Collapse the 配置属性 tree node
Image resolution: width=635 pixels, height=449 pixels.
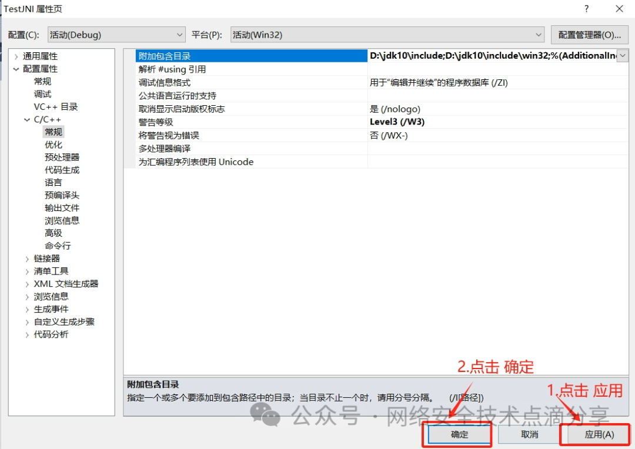[x=16, y=69]
